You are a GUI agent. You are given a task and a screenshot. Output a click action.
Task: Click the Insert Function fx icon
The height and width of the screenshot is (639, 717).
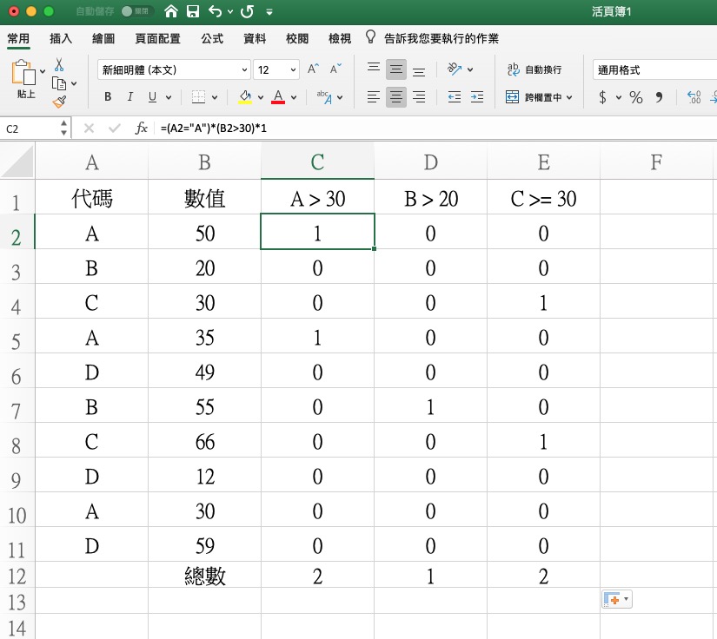(x=141, y=128)
